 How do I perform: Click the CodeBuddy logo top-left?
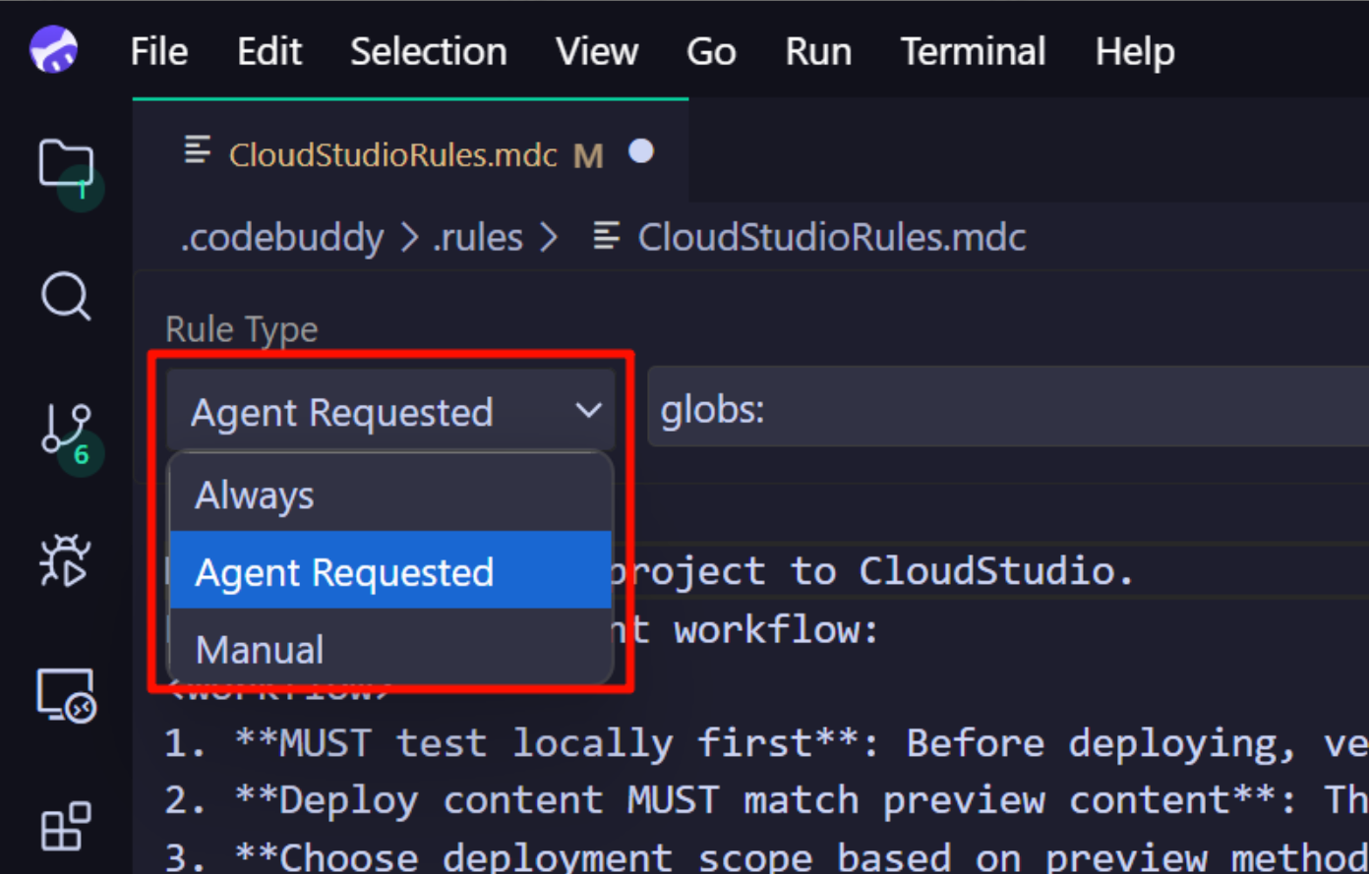coord(53,49)
